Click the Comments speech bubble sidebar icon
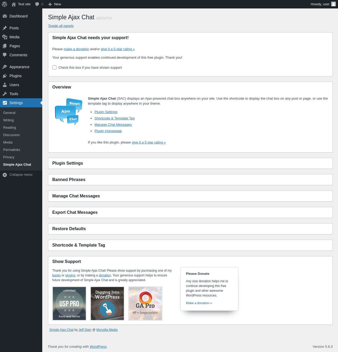The image size is (338, 352). coord(5,55)
